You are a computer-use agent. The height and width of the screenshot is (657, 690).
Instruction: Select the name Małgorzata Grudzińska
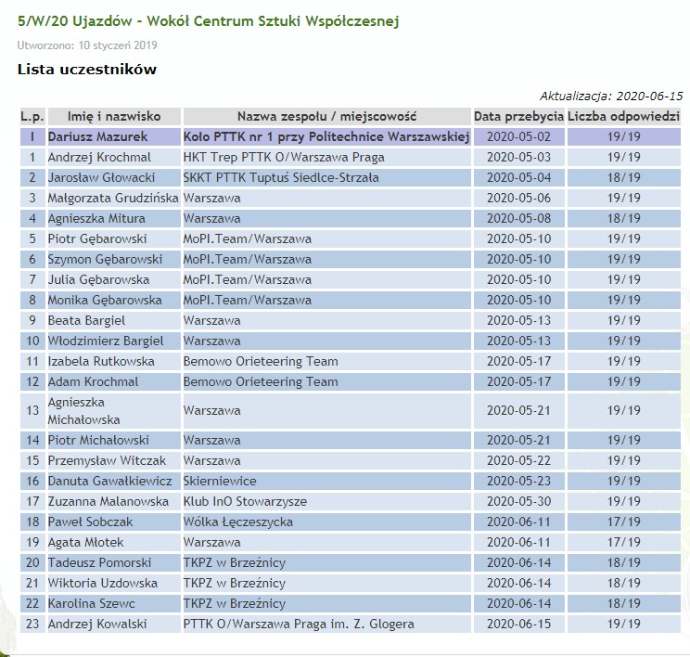point(113,199)
